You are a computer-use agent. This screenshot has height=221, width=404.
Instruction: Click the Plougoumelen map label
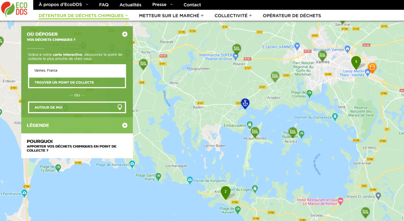198,68
